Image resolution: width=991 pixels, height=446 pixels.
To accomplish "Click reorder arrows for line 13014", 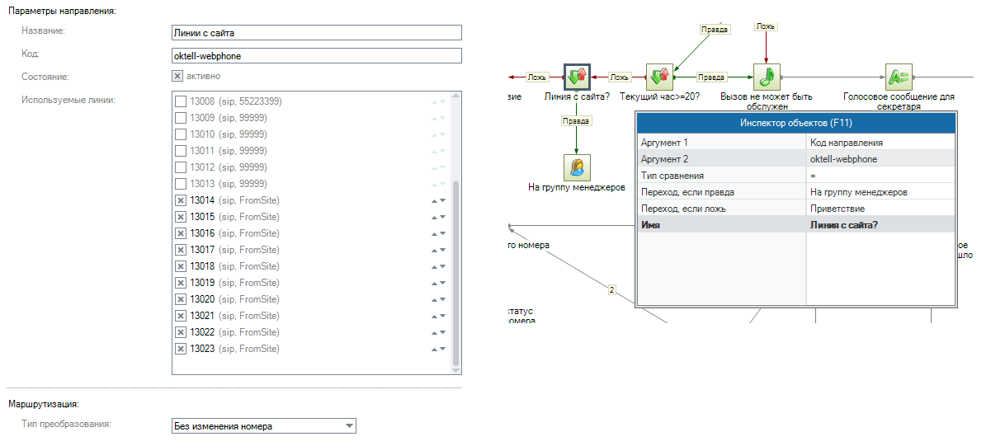I will tap(438, 200).
